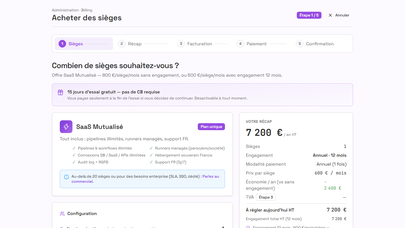Click the X icon next to Annuler

click(330, 15)
